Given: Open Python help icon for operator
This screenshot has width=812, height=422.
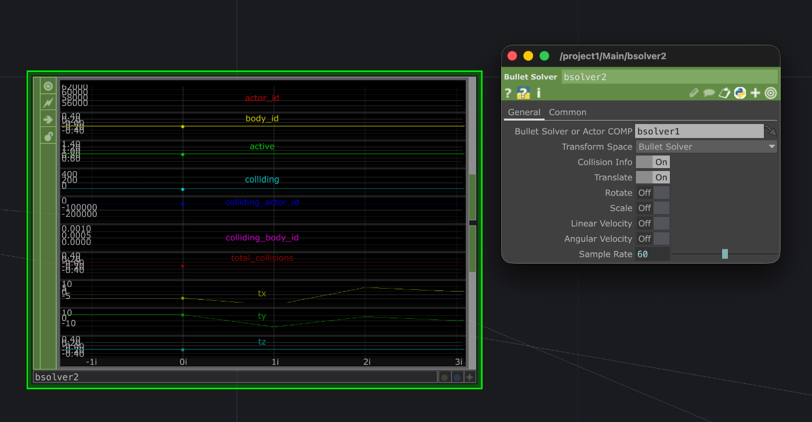Looking at the screenshot, I should tap(523, 93).
